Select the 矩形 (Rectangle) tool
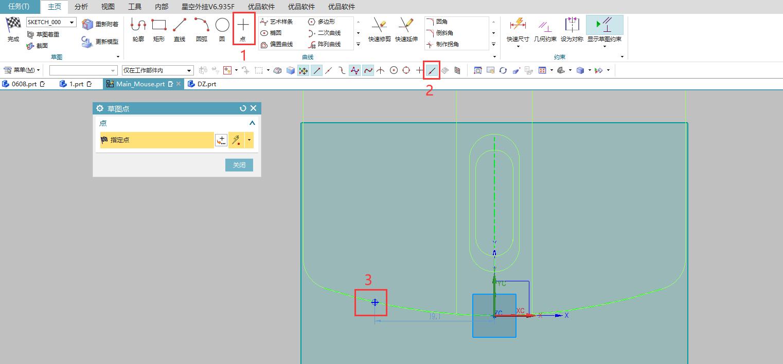 [158, 29]
